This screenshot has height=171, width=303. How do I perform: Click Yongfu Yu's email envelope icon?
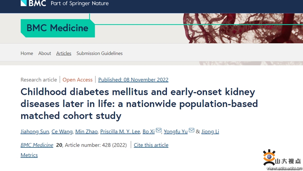coord(192,131)
